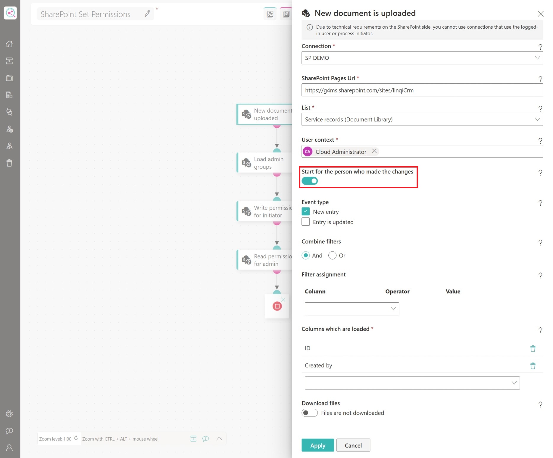Screen dimensions: 553x458
Task: Select the And radio button
Action: click(x=306, y=255)
